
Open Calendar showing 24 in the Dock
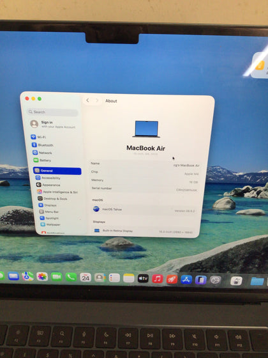[86, 277]
